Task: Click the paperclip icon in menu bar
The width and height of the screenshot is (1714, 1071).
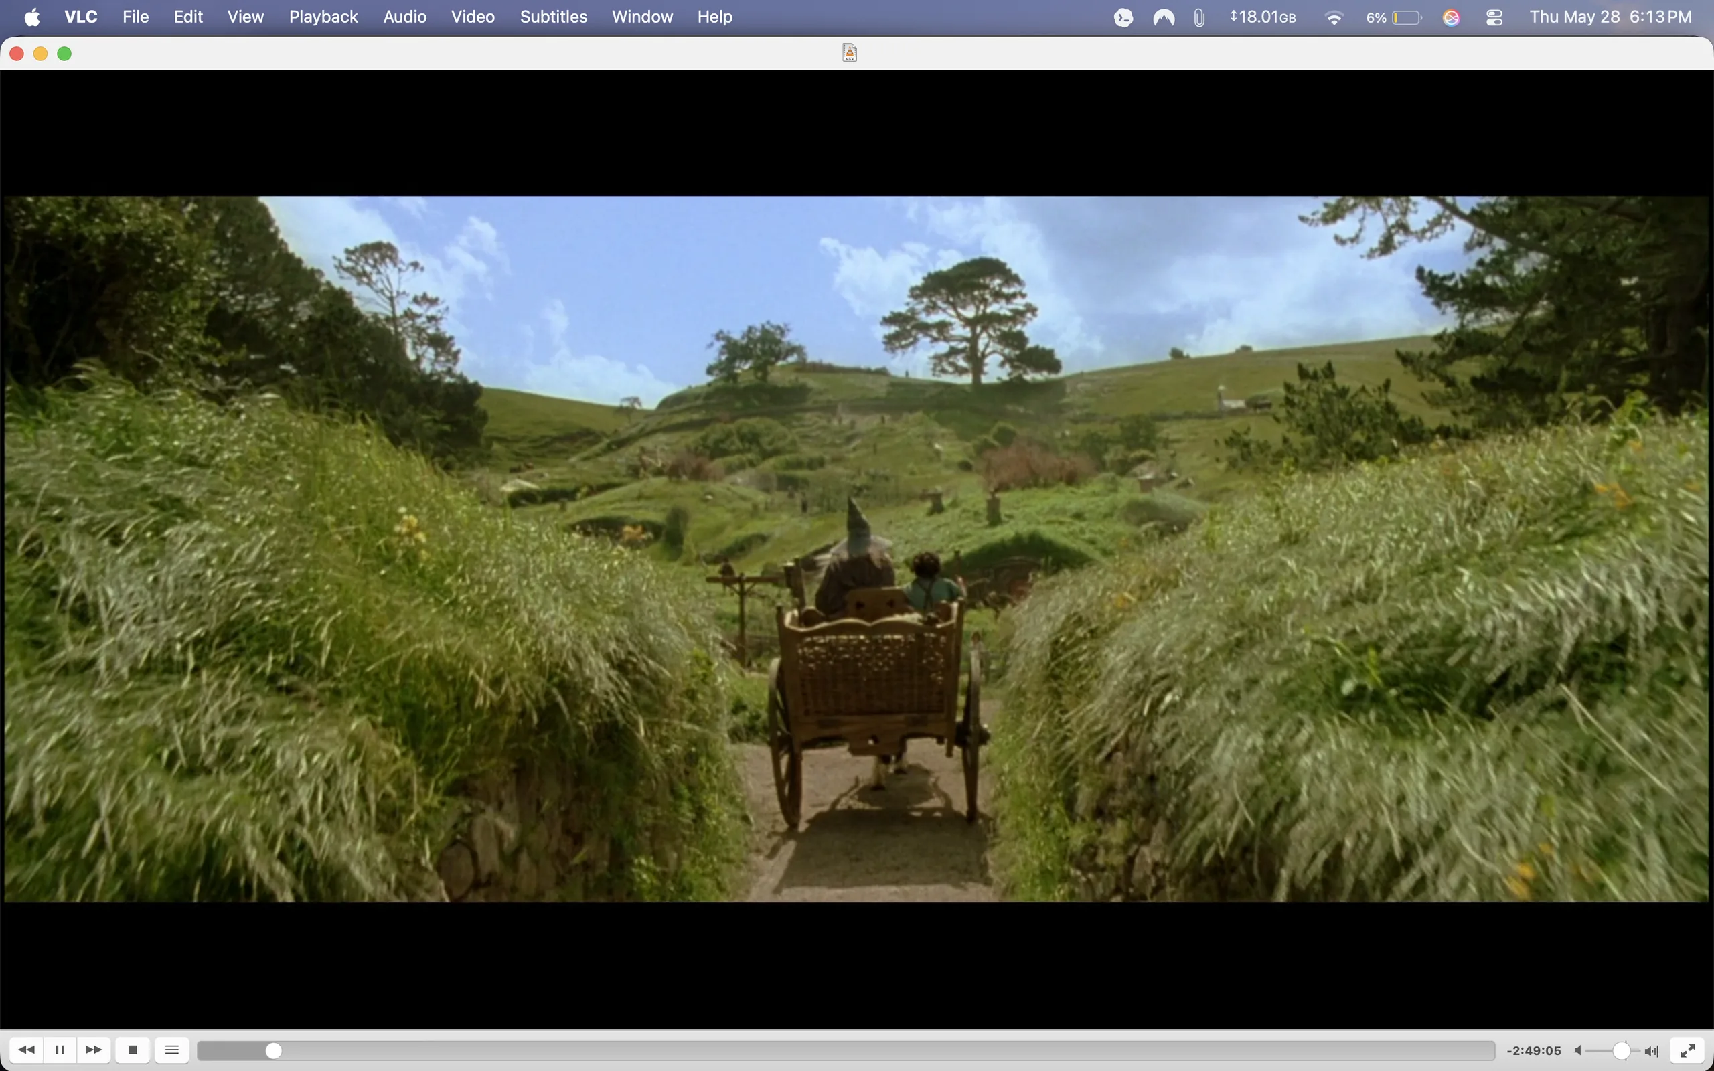Action: (1199, 17)
